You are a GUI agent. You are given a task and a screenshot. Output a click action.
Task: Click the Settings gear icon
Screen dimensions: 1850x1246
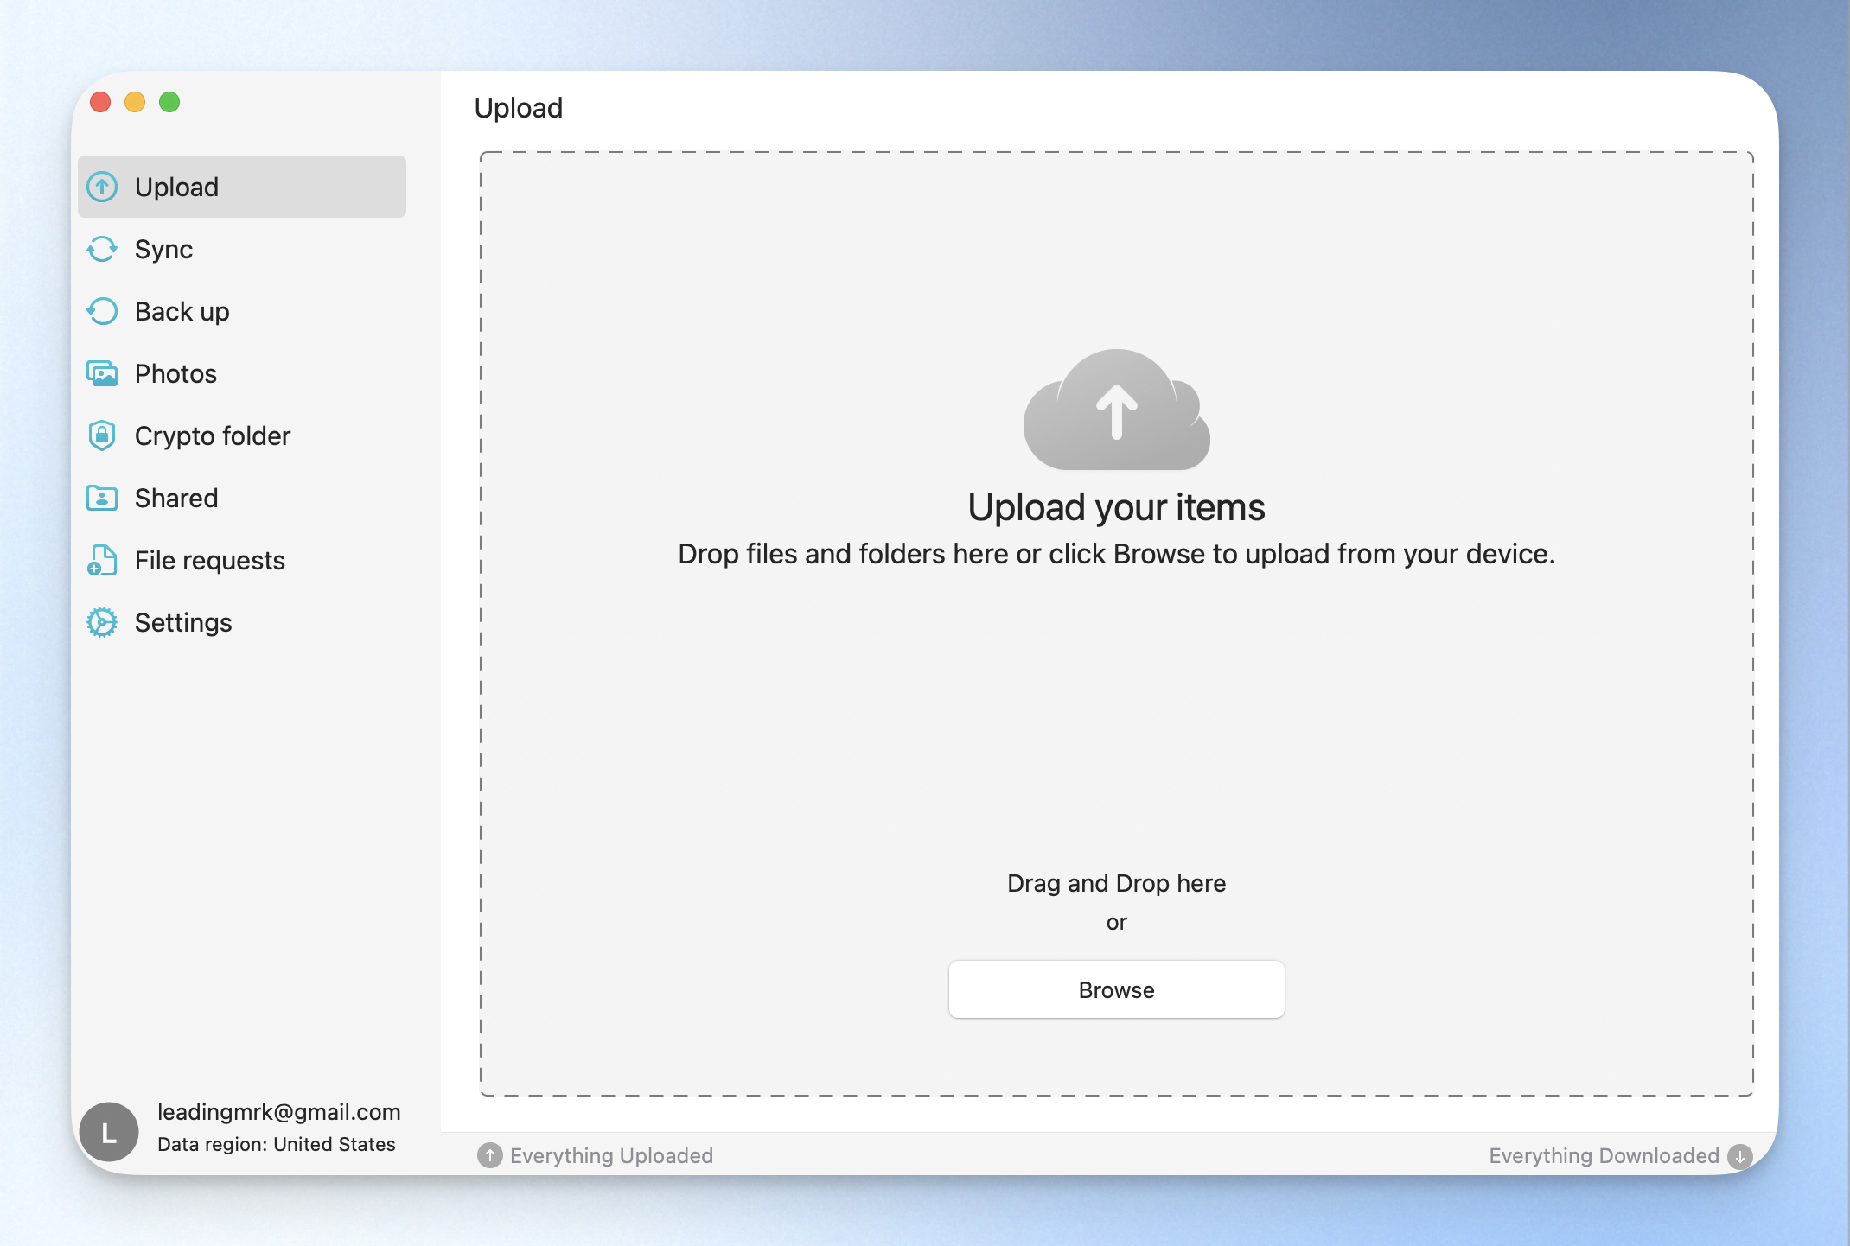click(x=102, y=622)
